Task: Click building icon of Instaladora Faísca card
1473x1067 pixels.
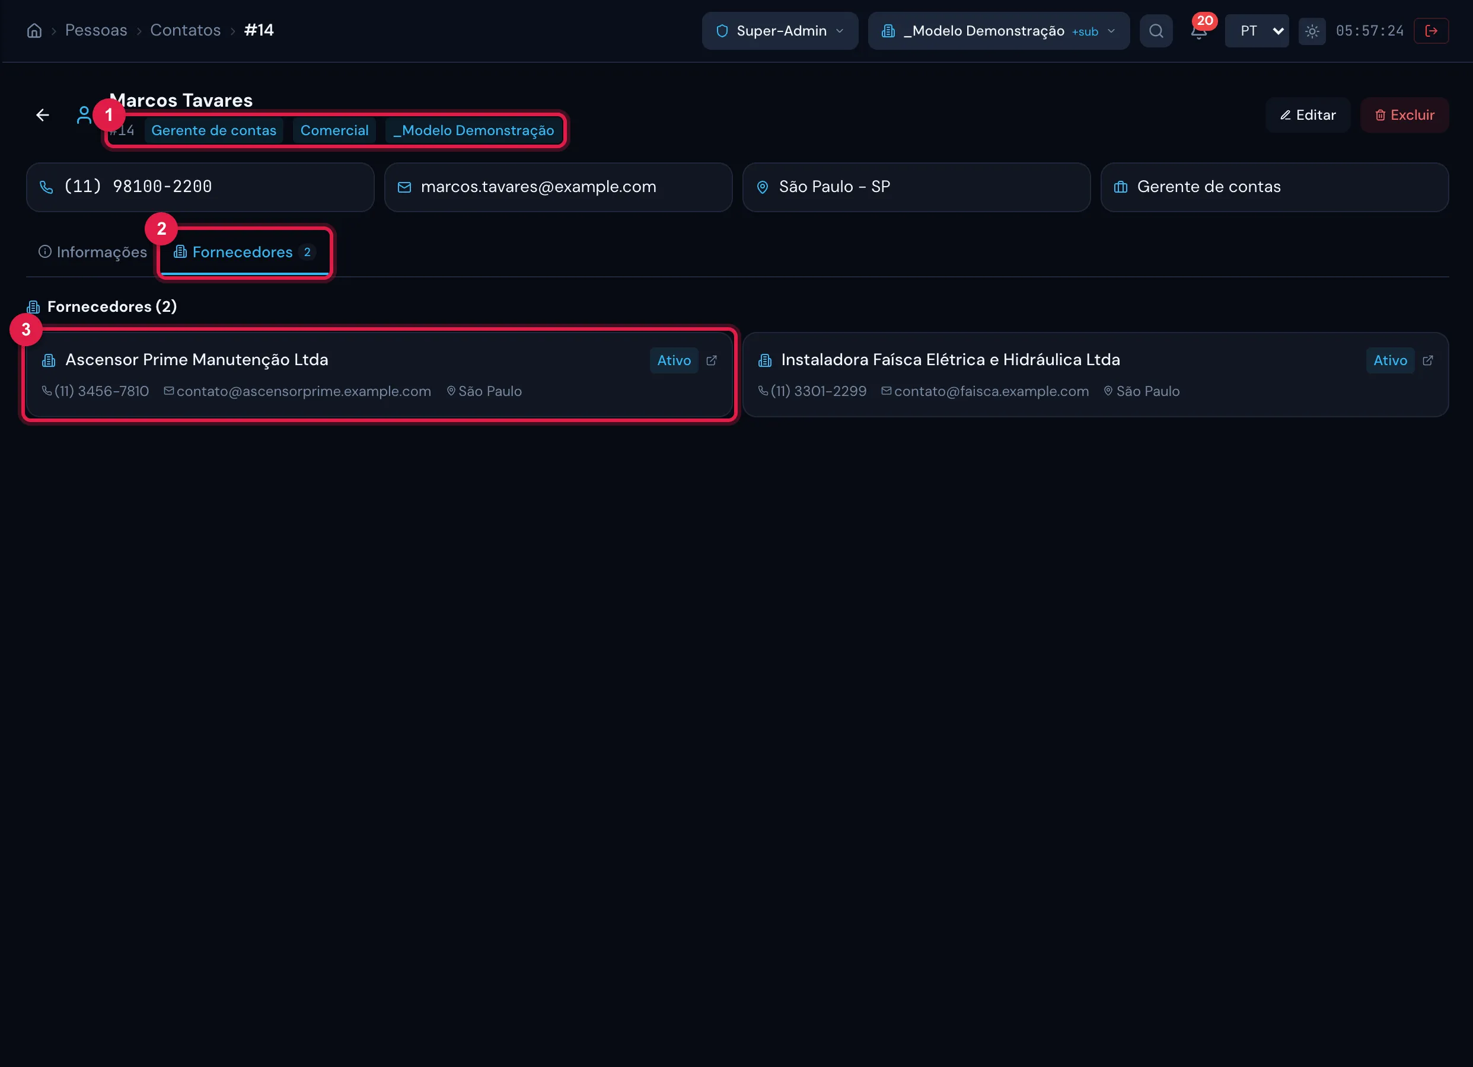Action: [x=765, y=360]
